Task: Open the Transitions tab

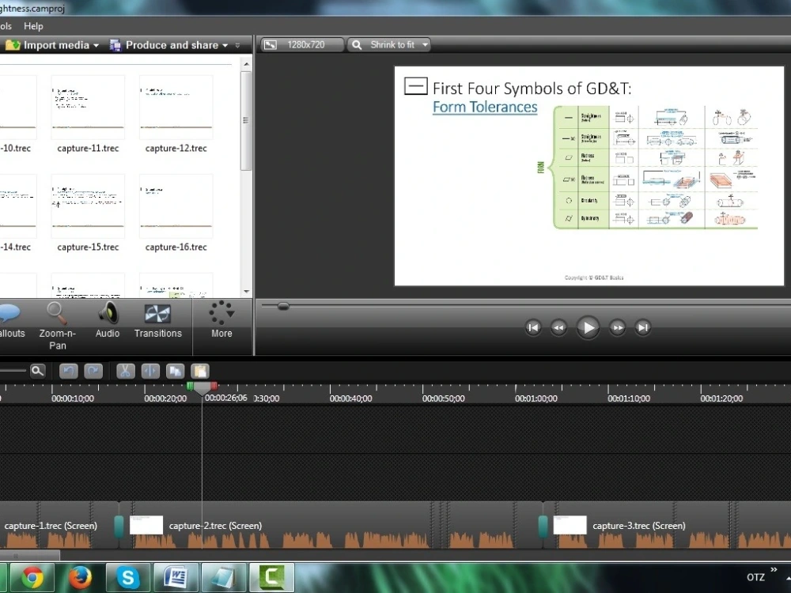Action: pos(157,321)
